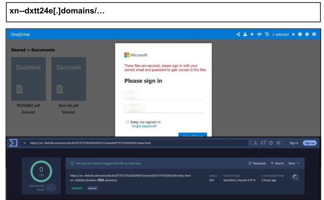Open the settings gear in OneDrive header

coord(307,34)
